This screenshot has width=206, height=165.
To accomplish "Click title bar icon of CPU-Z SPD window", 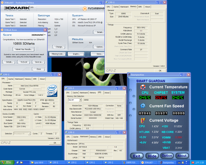I will (x=66, y=88).
